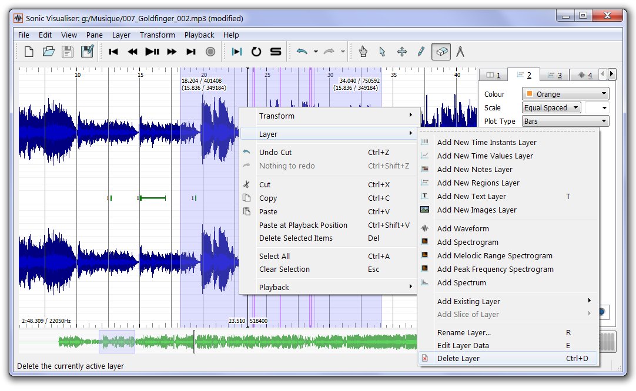The height and width of the screenshot is (391, 636).
Task: Expand the Add Existing Layer submenu
Action: point(508,301)
